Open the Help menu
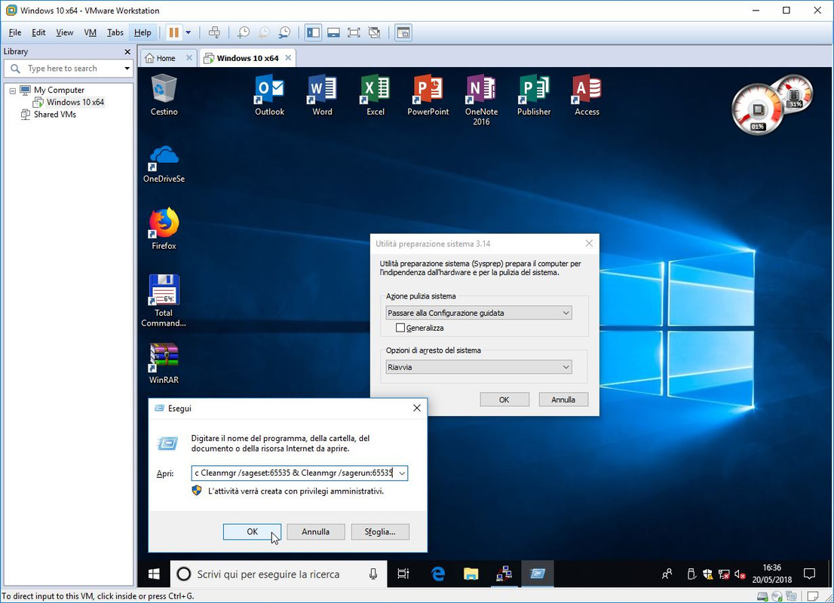Screen dimensions: 834x603 tap(143, 32)
